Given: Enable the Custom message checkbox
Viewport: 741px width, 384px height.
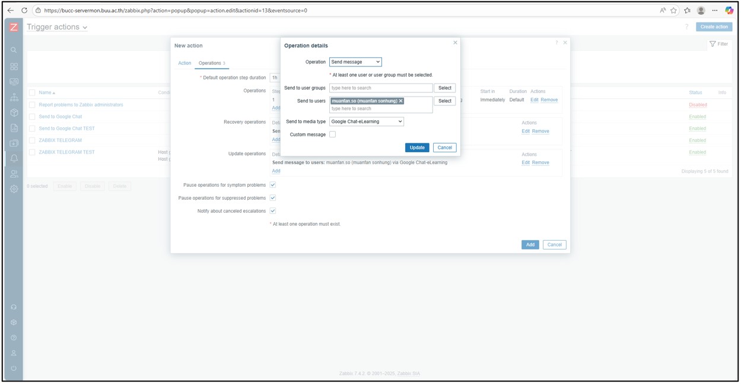Looking at the screenshot, I should (x=332, y=135).
